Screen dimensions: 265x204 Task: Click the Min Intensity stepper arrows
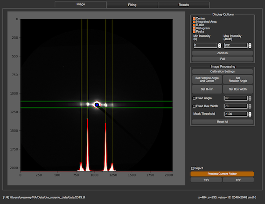point(219,45)
